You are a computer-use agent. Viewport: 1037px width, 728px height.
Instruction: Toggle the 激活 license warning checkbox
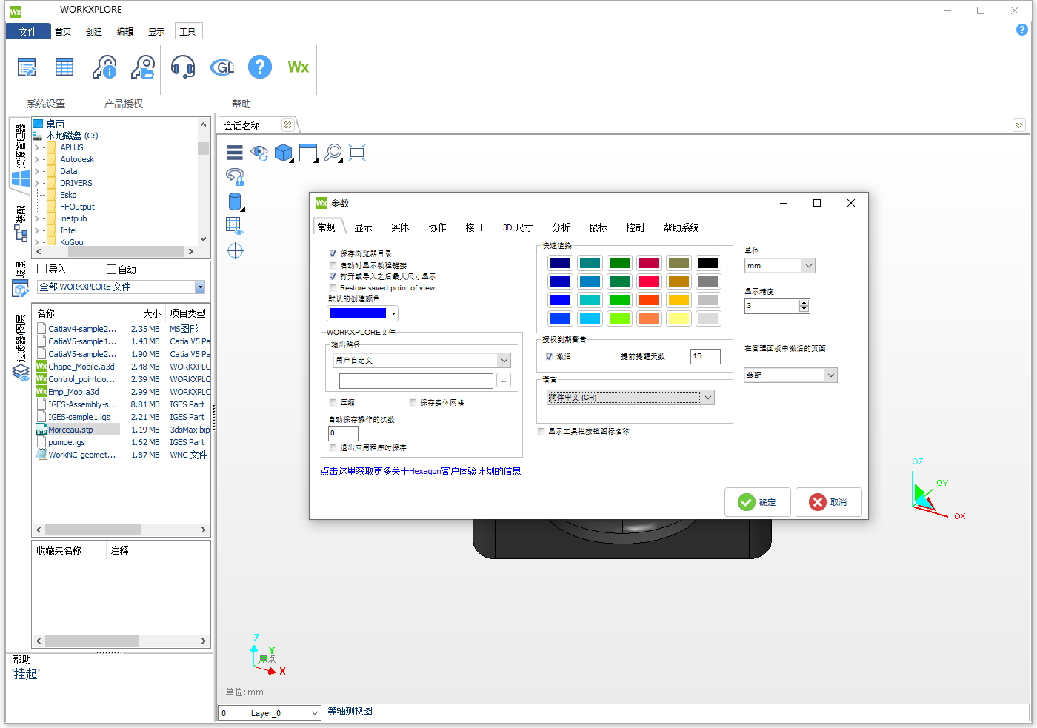[x=549, y=356]
